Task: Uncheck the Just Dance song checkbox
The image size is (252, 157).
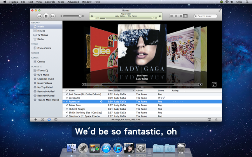Action: (x=67, y=94)
